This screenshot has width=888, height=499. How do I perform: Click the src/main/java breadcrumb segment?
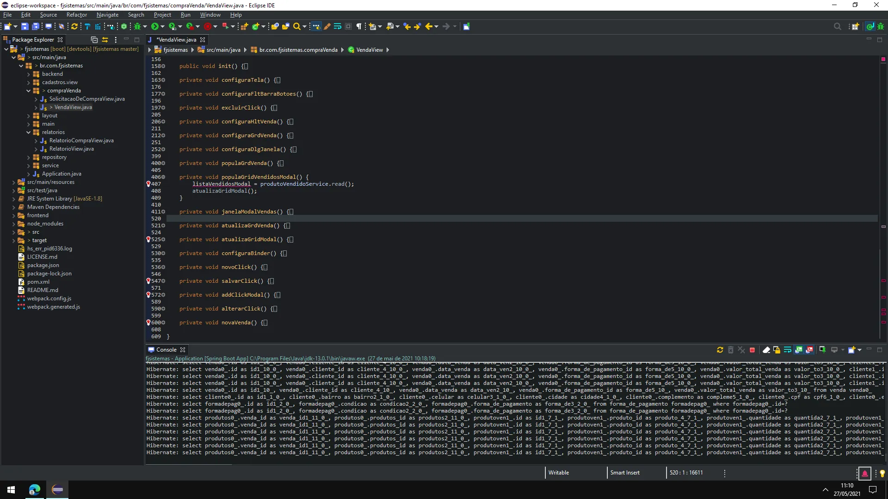coord(223,50)
